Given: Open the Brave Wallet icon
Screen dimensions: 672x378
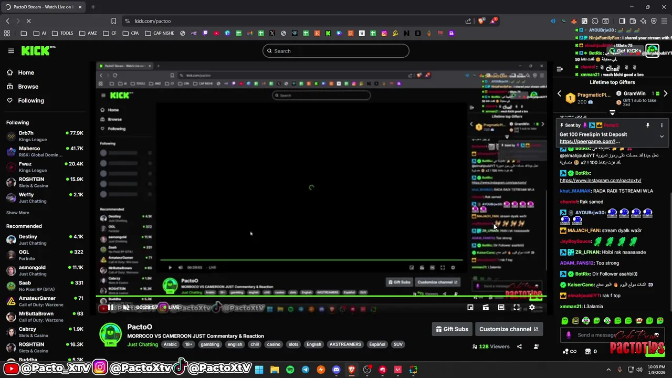Looking at the screenshot, I should [x=633, y=21].
